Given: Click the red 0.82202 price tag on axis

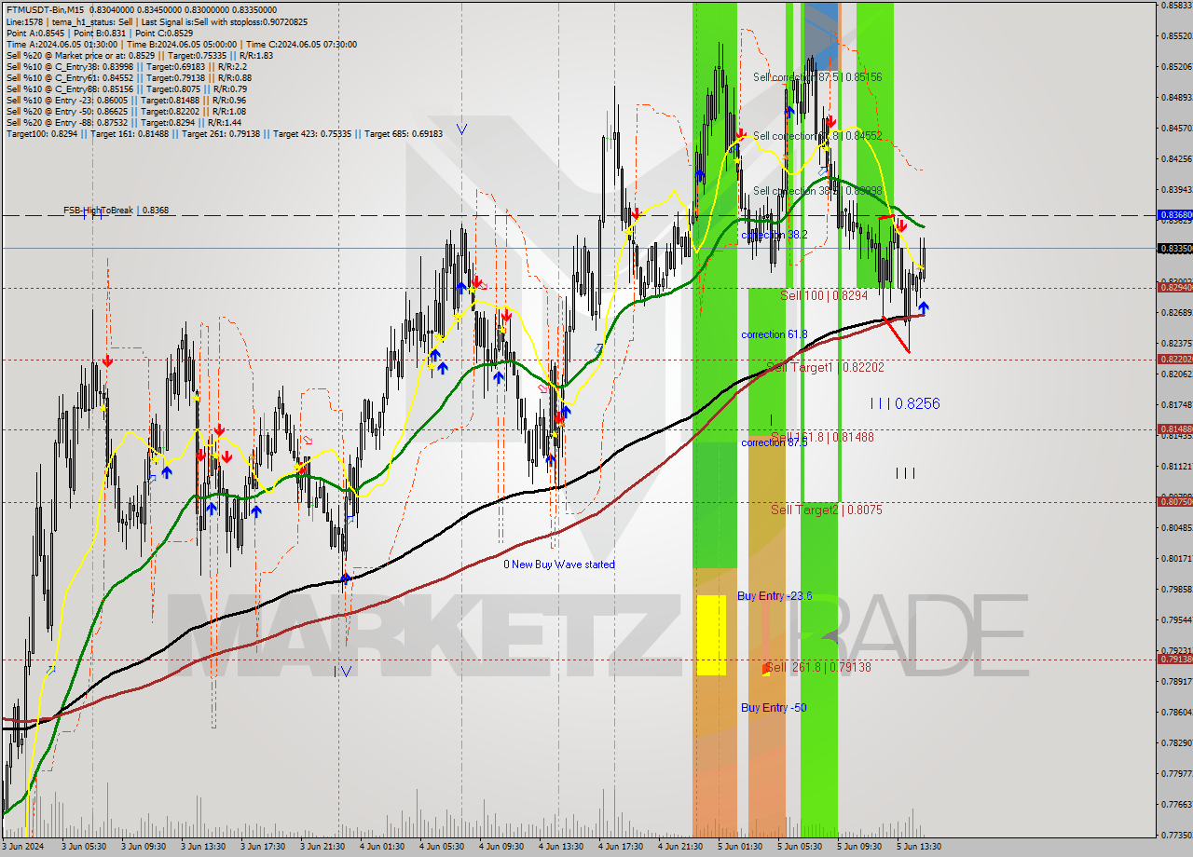Looking at the screenshot, I should [1174, 359].
